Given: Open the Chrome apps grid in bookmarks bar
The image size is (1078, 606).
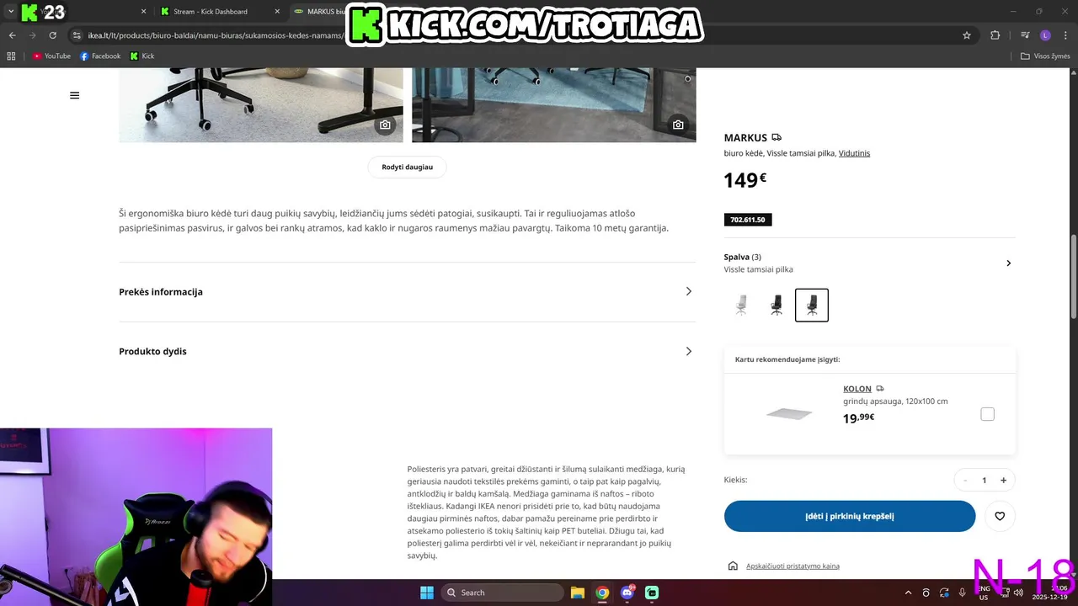Looking at the screenshot, I should 11,56.
